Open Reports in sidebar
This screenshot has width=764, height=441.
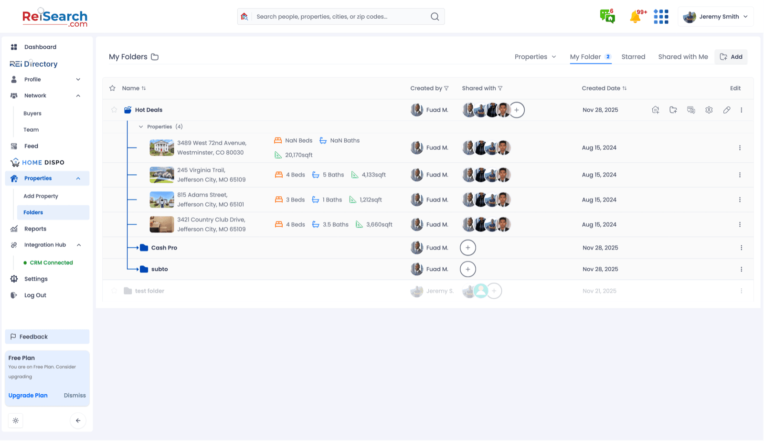click(x=35, y=229)
